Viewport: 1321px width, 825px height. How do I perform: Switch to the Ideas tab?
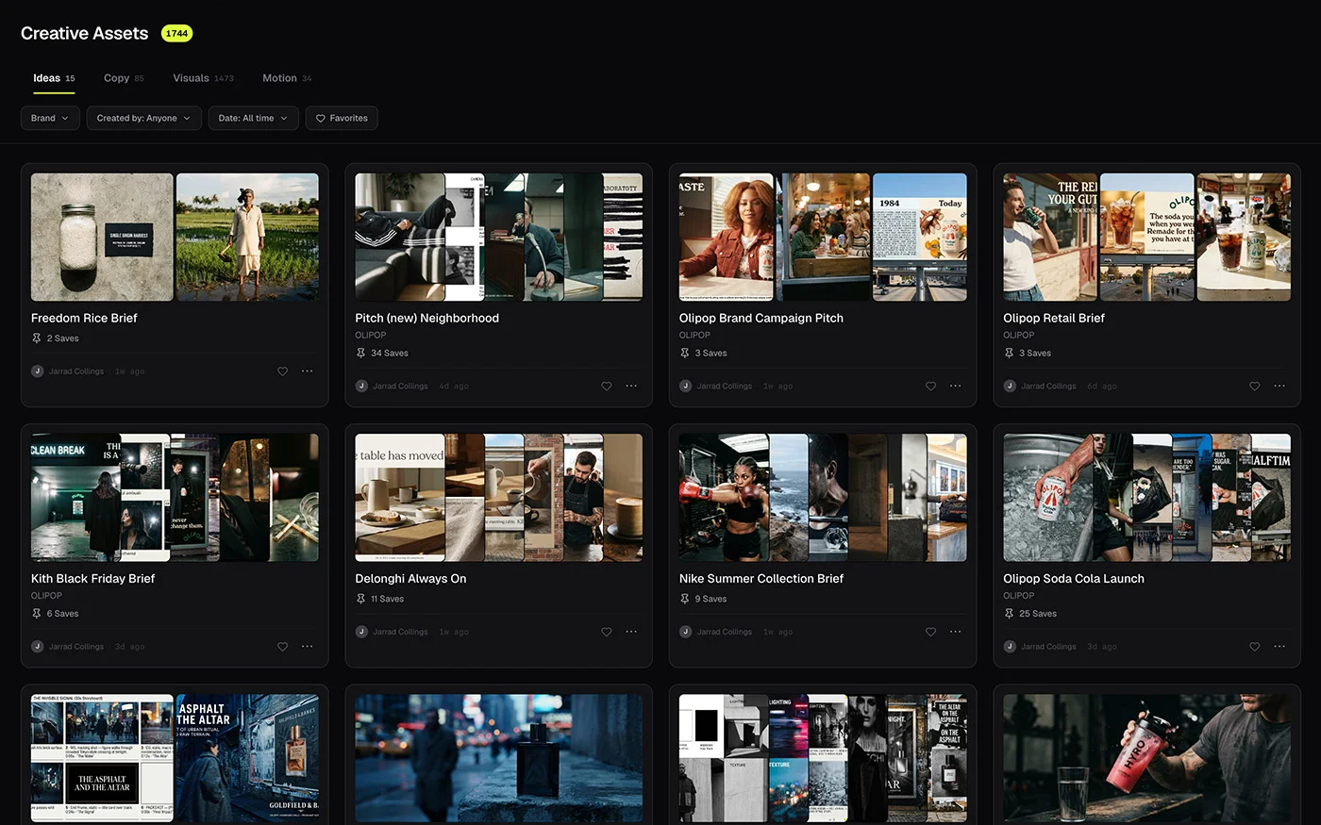[x=54, y=78]
